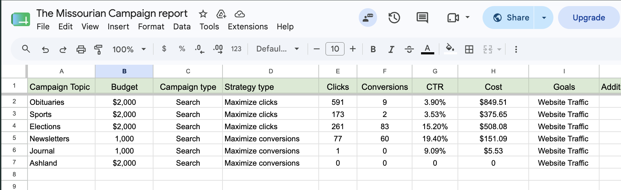
Task: Click the Redo arrow
Action: coord(63,49)
